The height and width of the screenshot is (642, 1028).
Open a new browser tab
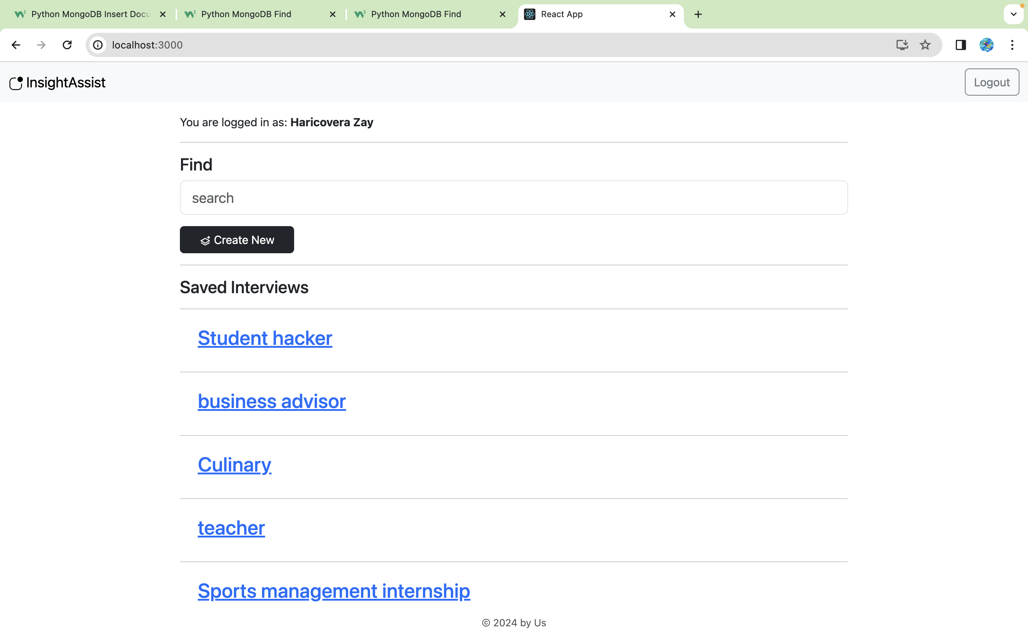(698, 14)
